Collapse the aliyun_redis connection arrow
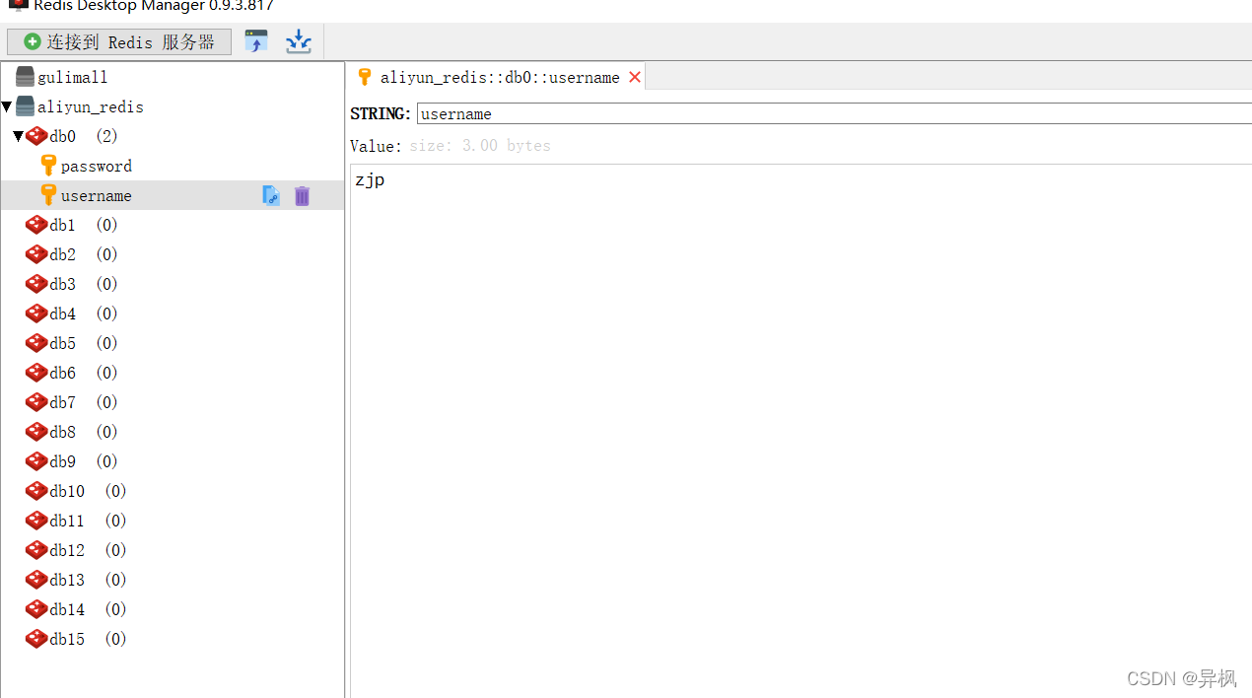1252x698 pixels. tap(7, 106)
